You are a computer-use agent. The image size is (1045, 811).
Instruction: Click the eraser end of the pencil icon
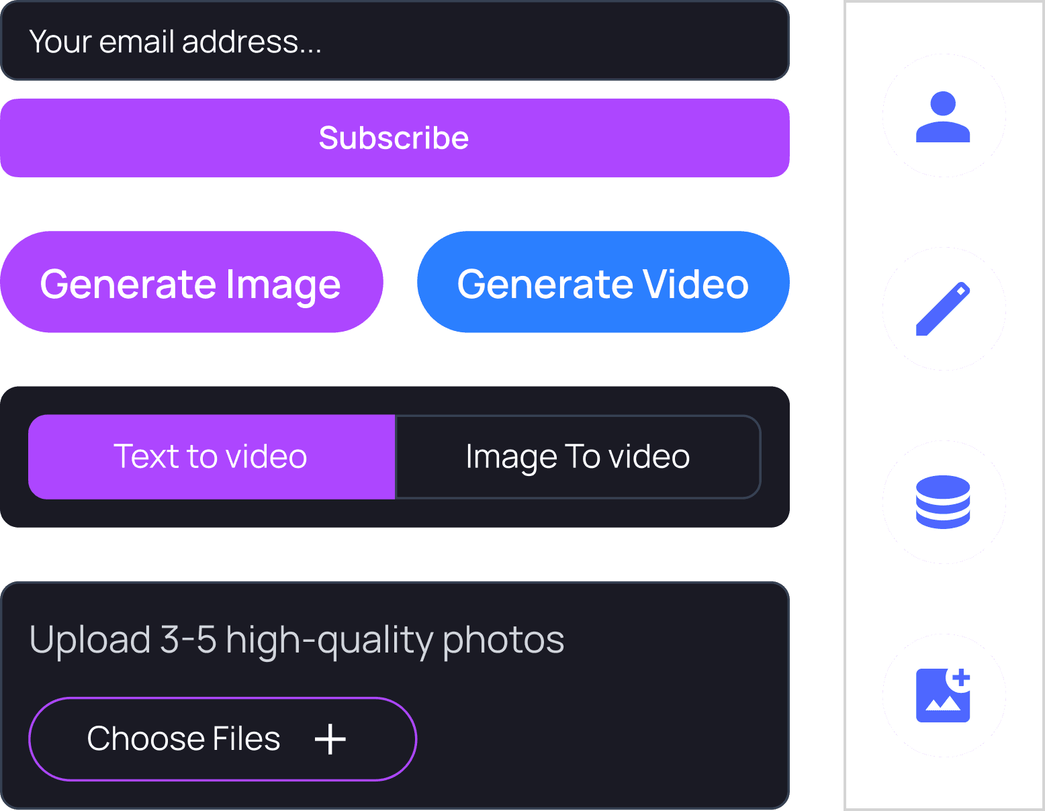(962, 290)
